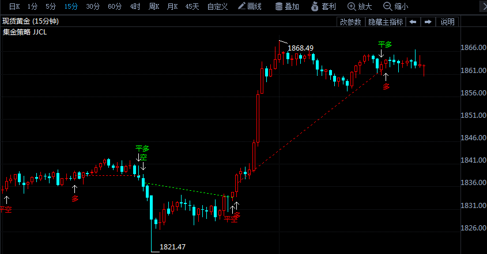Activate the 画线 drawing pencil tool

250,6
